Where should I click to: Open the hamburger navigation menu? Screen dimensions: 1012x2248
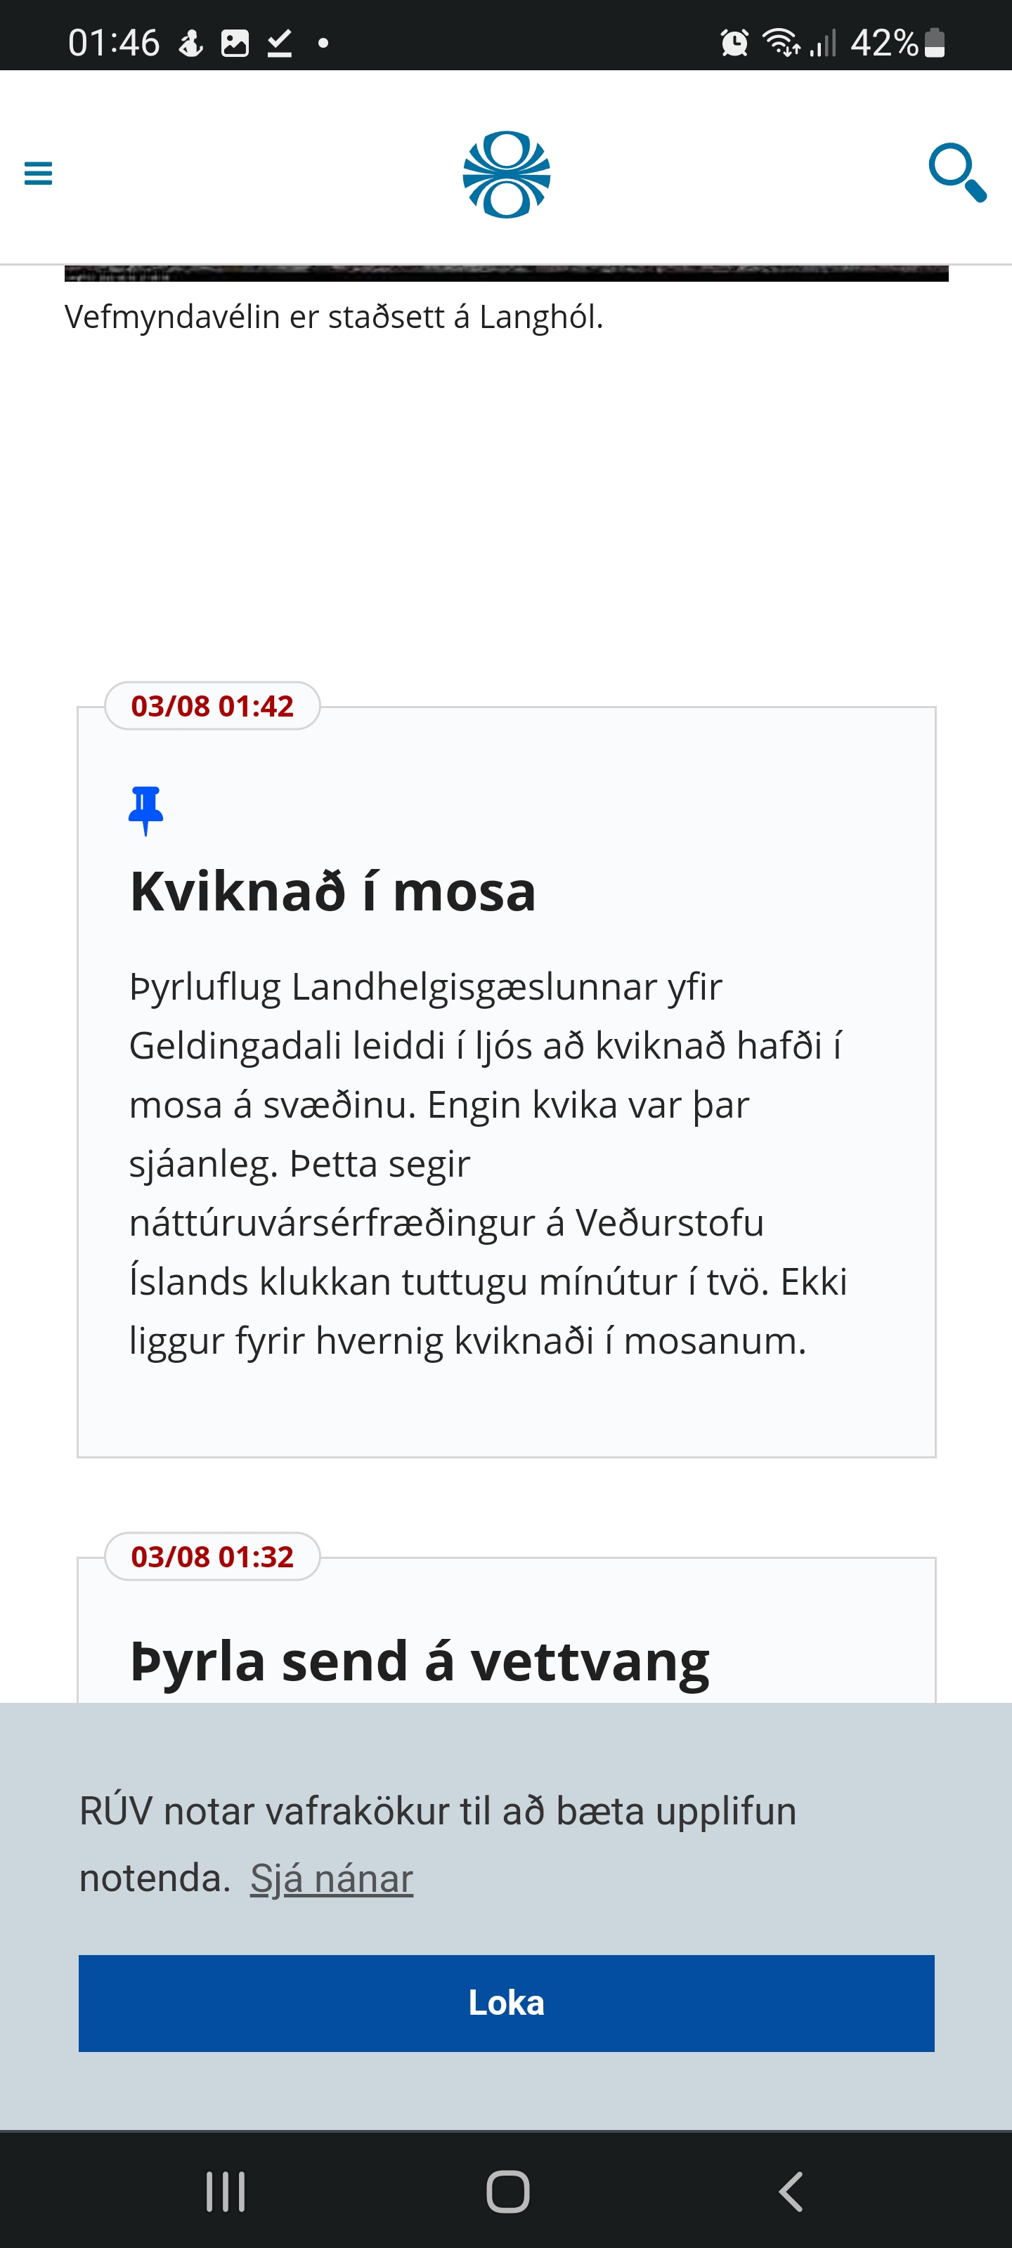pos(39,174)
